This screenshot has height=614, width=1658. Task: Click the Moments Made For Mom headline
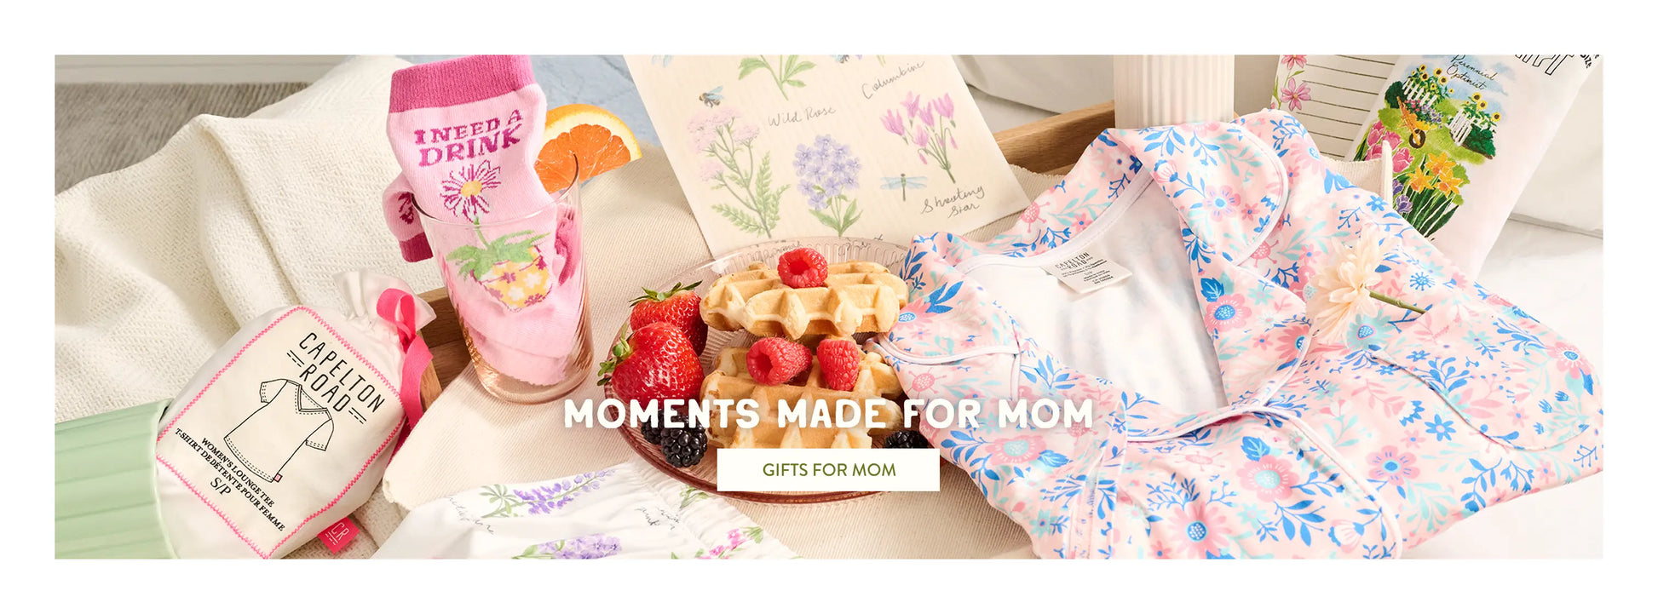(827, 414)
